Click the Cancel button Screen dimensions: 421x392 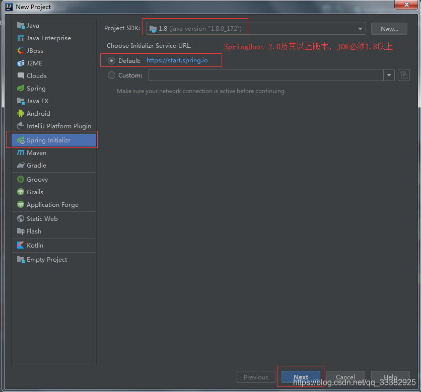pos(345,377)
